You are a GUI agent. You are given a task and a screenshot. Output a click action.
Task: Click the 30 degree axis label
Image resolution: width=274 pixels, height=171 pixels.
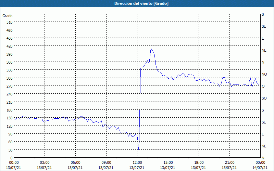[11, 150]
